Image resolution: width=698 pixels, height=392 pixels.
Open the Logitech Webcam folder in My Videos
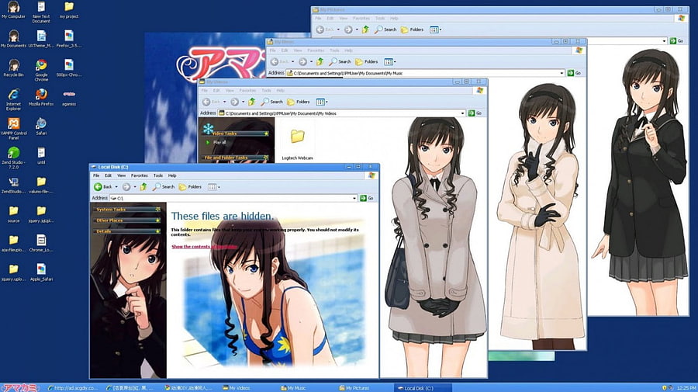[297, 143]
